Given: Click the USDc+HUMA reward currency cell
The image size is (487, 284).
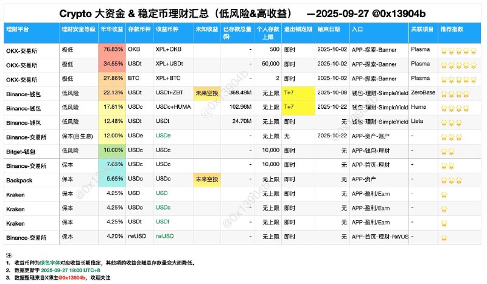Looking at the screenshot, I should [173, 107].
